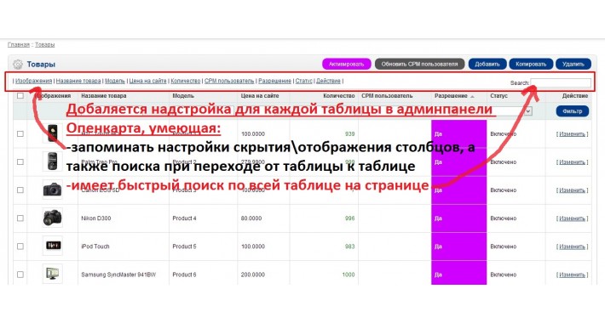Toggle the Название товара column link
This screenshot has width=605, height=323.
[x=78, y=81]
